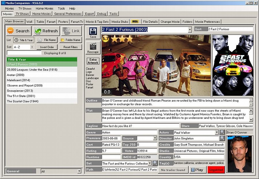Expand the Set collection dropdown

click(150, 163)
